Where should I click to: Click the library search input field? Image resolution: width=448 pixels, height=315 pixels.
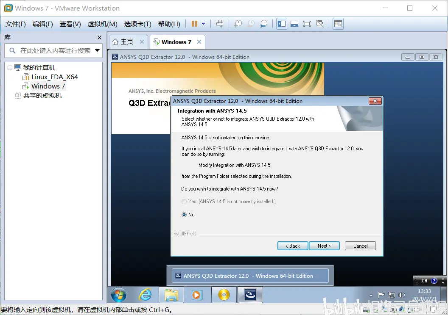[53, 51]
